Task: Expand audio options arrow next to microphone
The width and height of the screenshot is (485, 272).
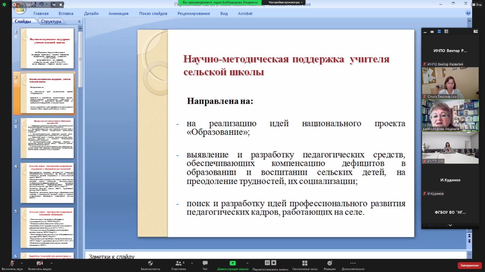Action: [22, 263]
